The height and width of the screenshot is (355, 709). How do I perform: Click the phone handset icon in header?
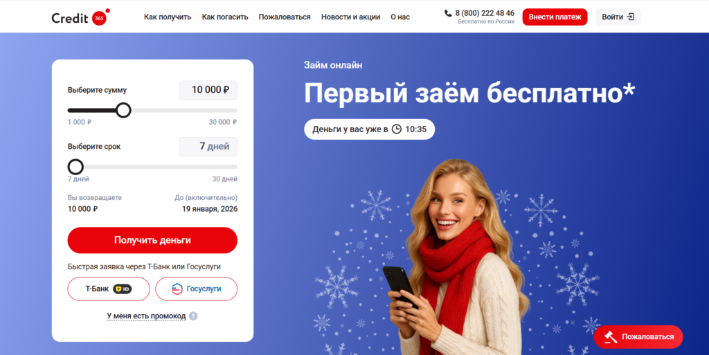pos(448,14)
